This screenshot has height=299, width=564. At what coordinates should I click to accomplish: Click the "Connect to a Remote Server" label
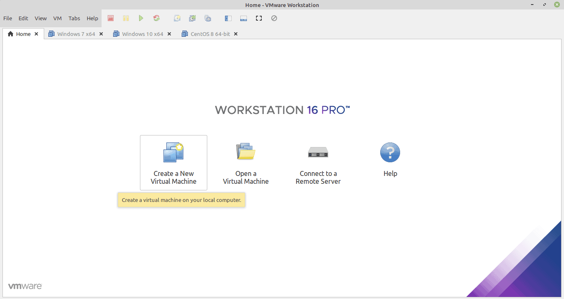tap(318, 178)
